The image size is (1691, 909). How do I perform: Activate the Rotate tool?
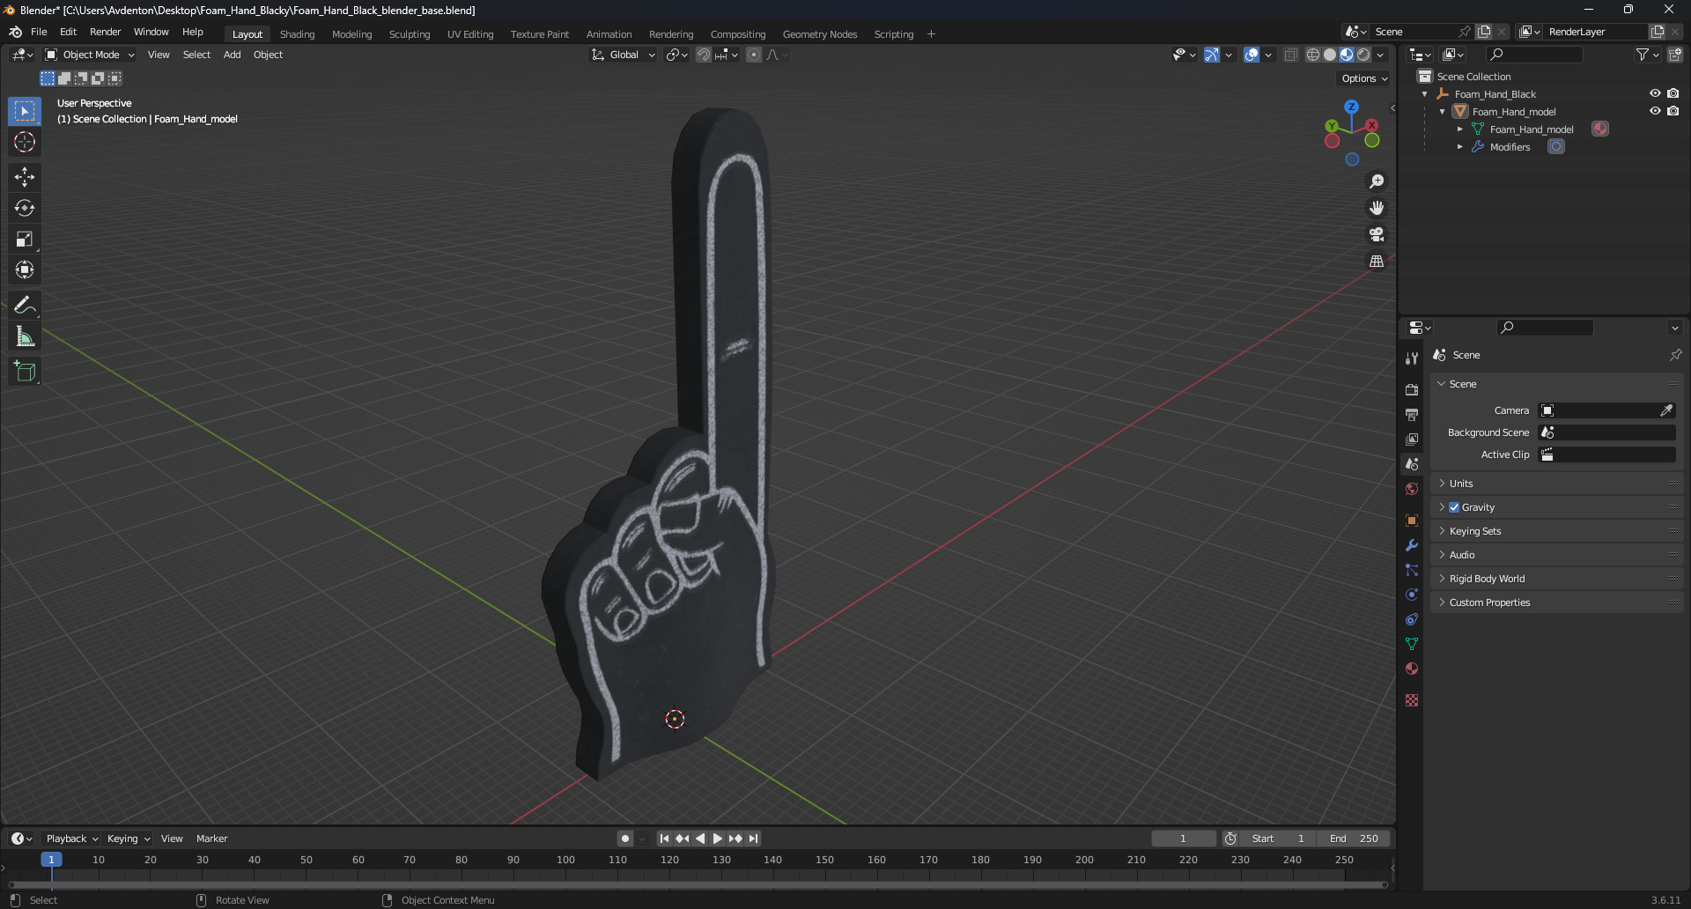(25, 208)
